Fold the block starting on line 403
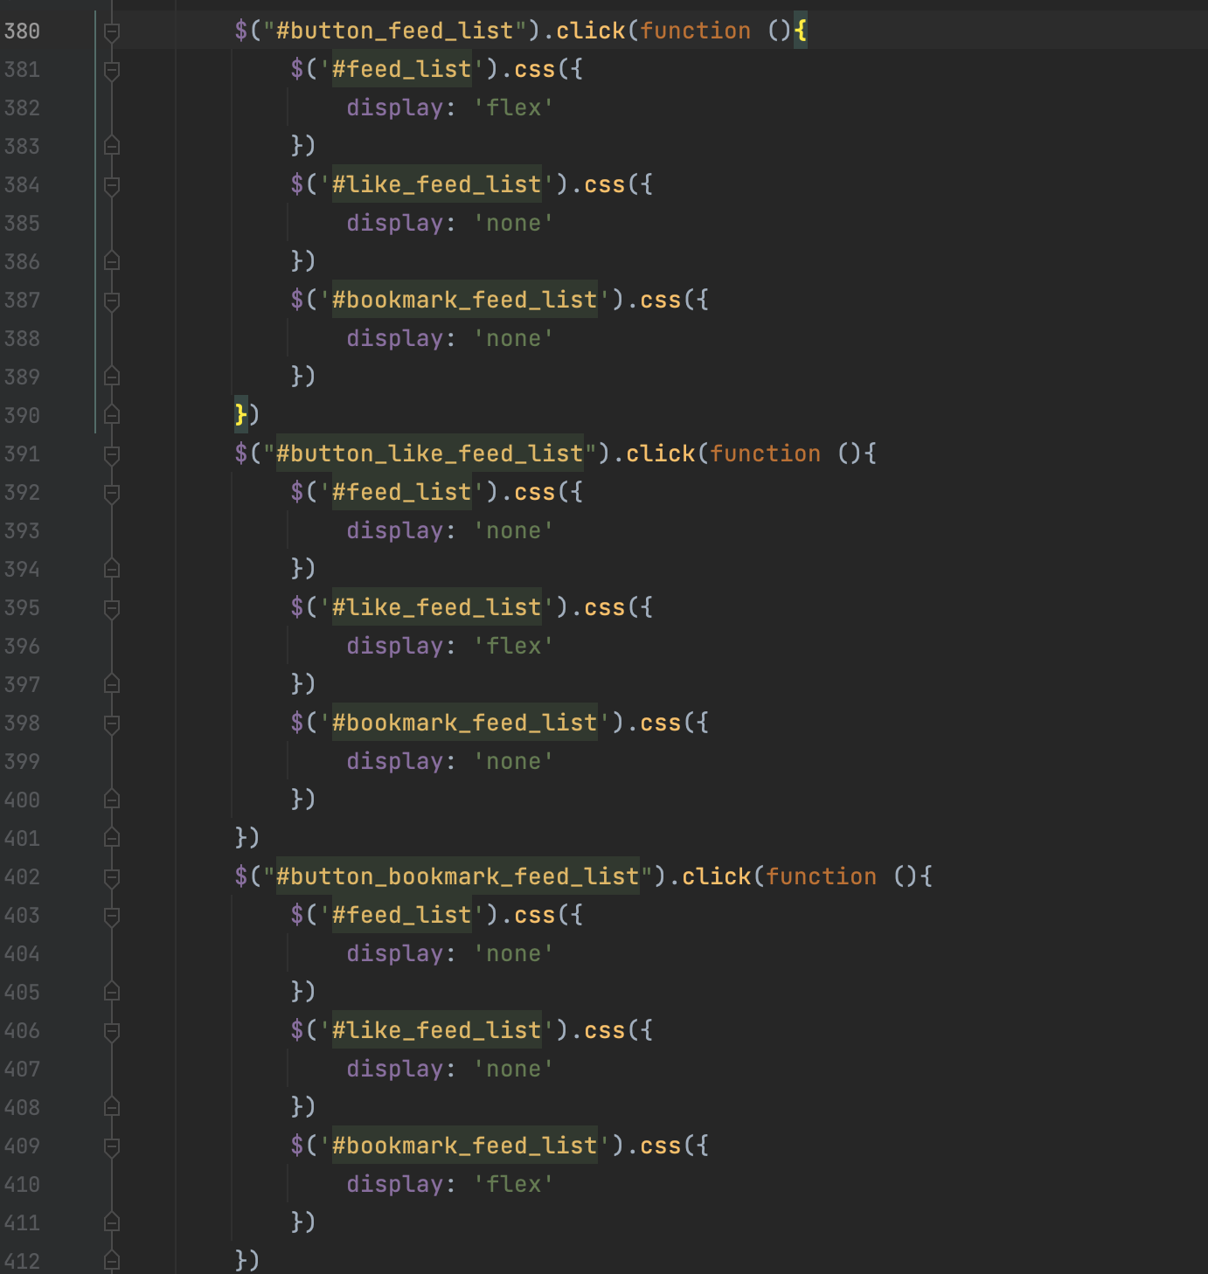This screenshot has height=1274, width=1208. point(112,917)
